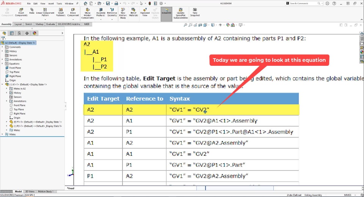The width and height of the screenshot is (364, 197).
Task: Open the dropdown below Insert Components
Action: click(21, 19)
